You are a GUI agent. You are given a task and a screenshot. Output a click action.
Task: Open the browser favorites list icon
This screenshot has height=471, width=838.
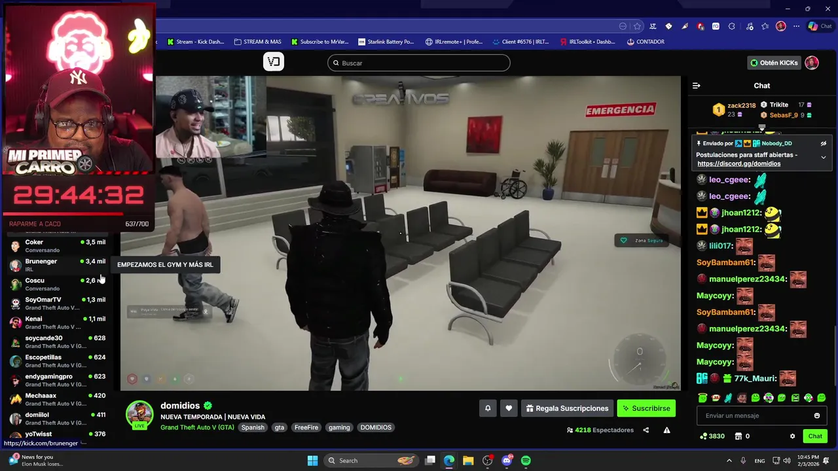pyautogui.click(x=765, y=26)
